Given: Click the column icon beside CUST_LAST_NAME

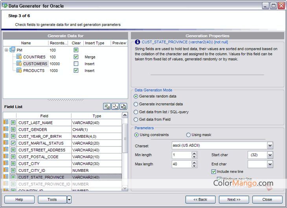Looking at the screenshot, I should [x=6, y=122].
